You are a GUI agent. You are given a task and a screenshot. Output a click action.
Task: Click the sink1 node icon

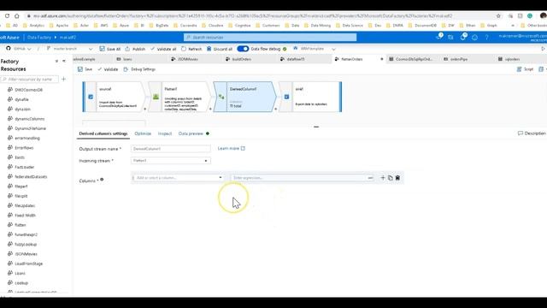[x=286, y=97]
